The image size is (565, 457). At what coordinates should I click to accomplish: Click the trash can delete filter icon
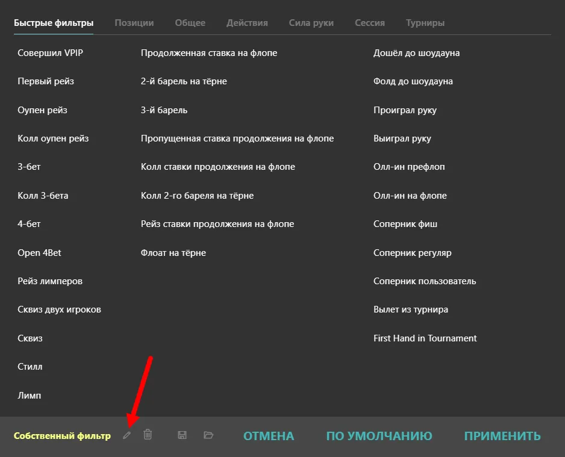[x=148, y=435]
